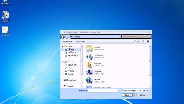
Task: Click the Forward navigation arrow in dialog
Action: point(67,37)
